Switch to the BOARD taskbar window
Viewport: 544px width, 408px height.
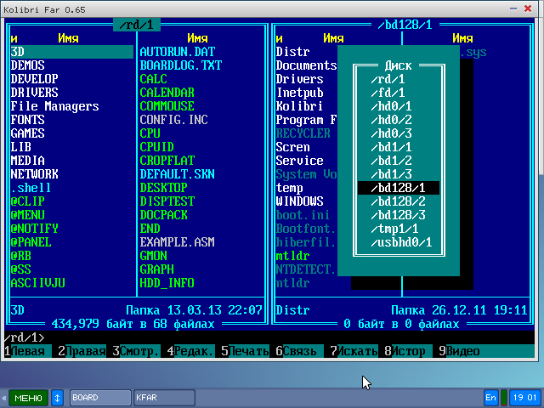(x=99, y=397)
